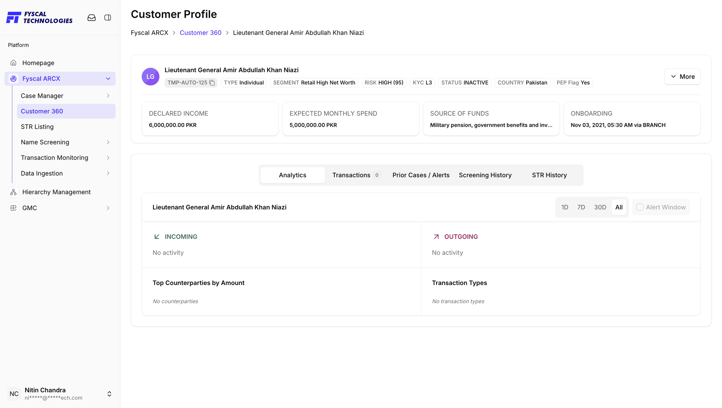Click the Fyscal ARCX target icon
Image resolution: width=722 pixels, height=408 pixels.
(14, 79)
